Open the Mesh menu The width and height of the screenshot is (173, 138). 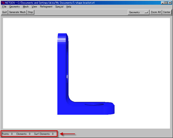[x=26, y=7]
